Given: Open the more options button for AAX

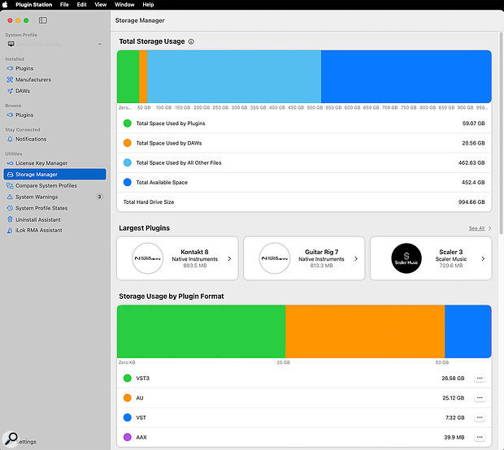Looking at the screenshot, I should (x=480, y=437).
